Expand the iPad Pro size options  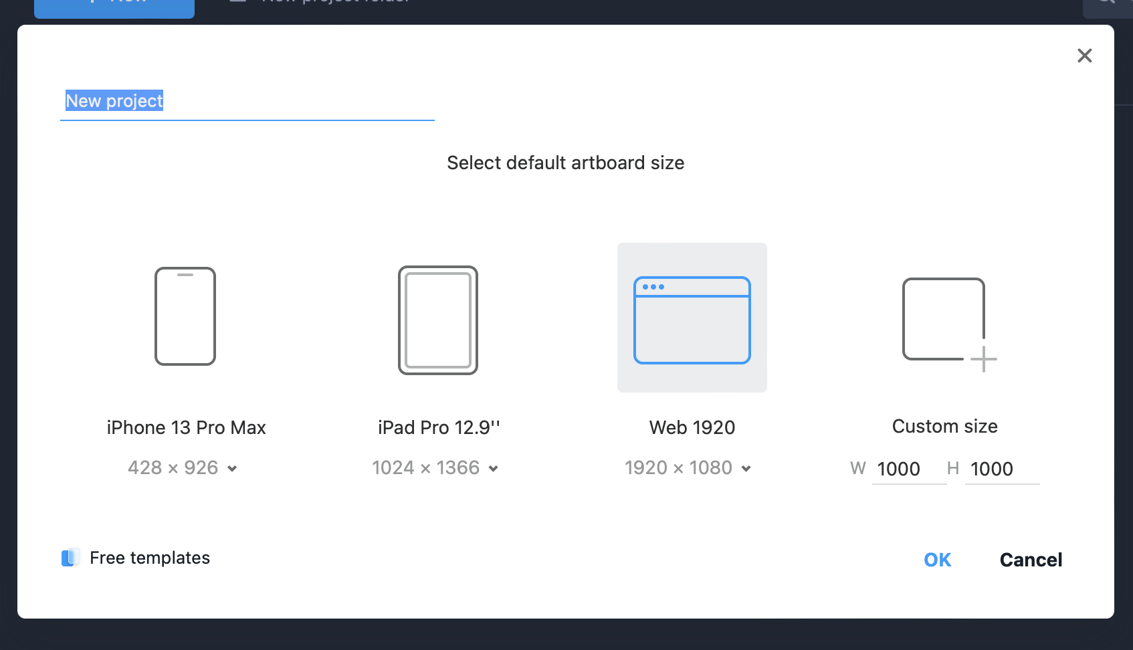point(494,469)
